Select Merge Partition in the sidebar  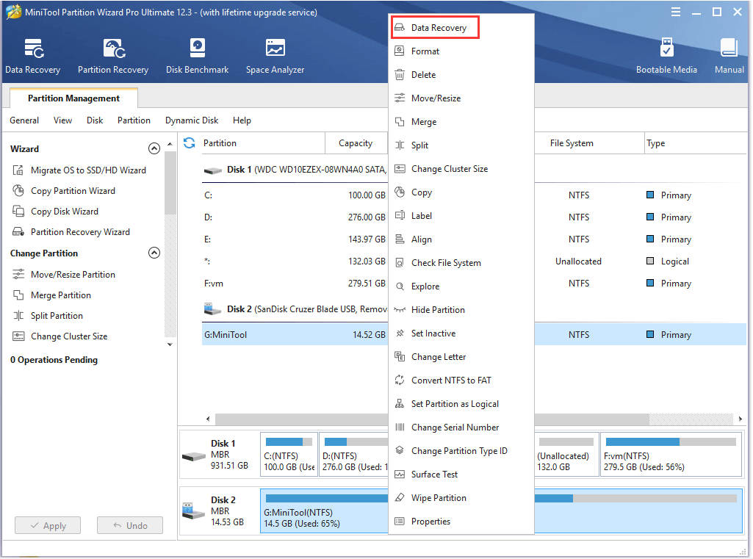[61, 295]
